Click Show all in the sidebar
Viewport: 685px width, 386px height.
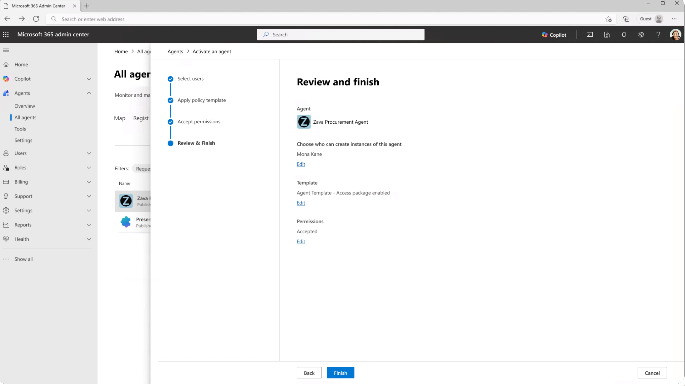(x=23, y=259)
